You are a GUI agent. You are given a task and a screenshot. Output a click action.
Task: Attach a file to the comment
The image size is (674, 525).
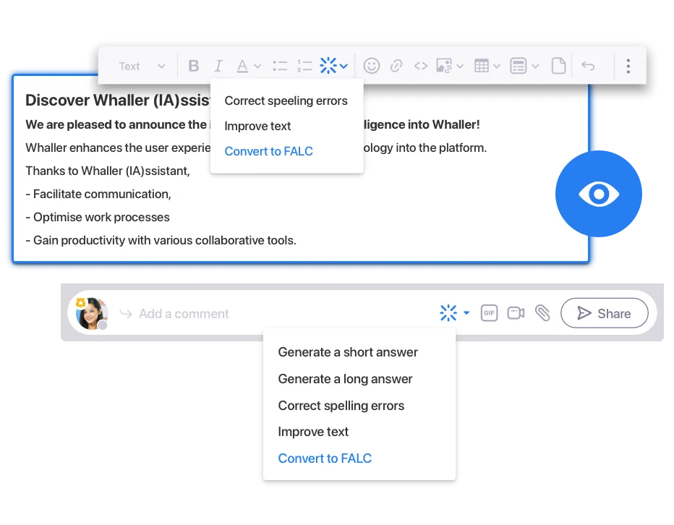[543, 313]
